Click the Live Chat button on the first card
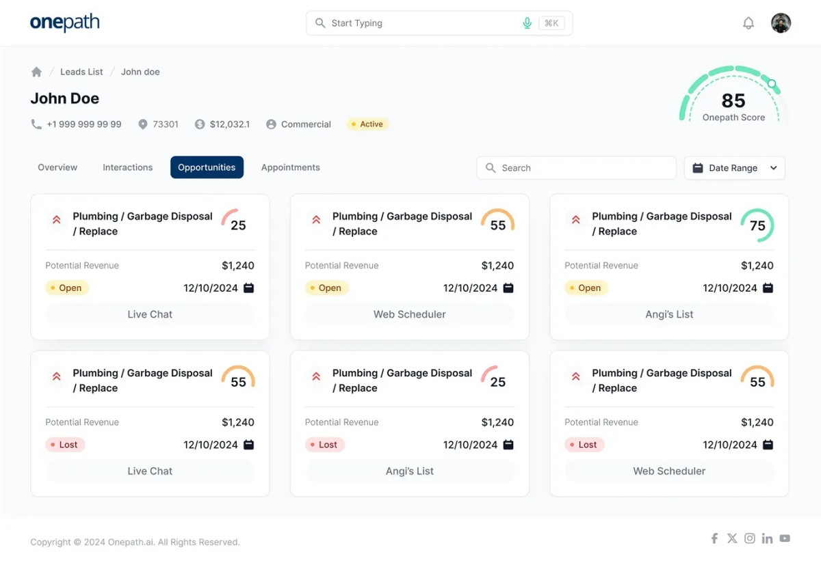Image resolution: width=821 pixels, height=567 pixels. pyautogui.click(x=150, y=314)
